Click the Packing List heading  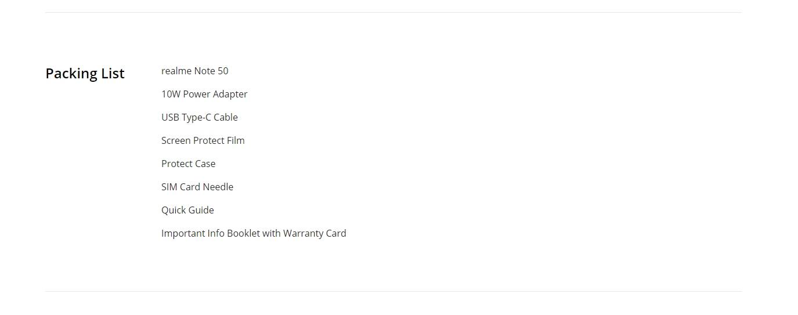[85, 74]
